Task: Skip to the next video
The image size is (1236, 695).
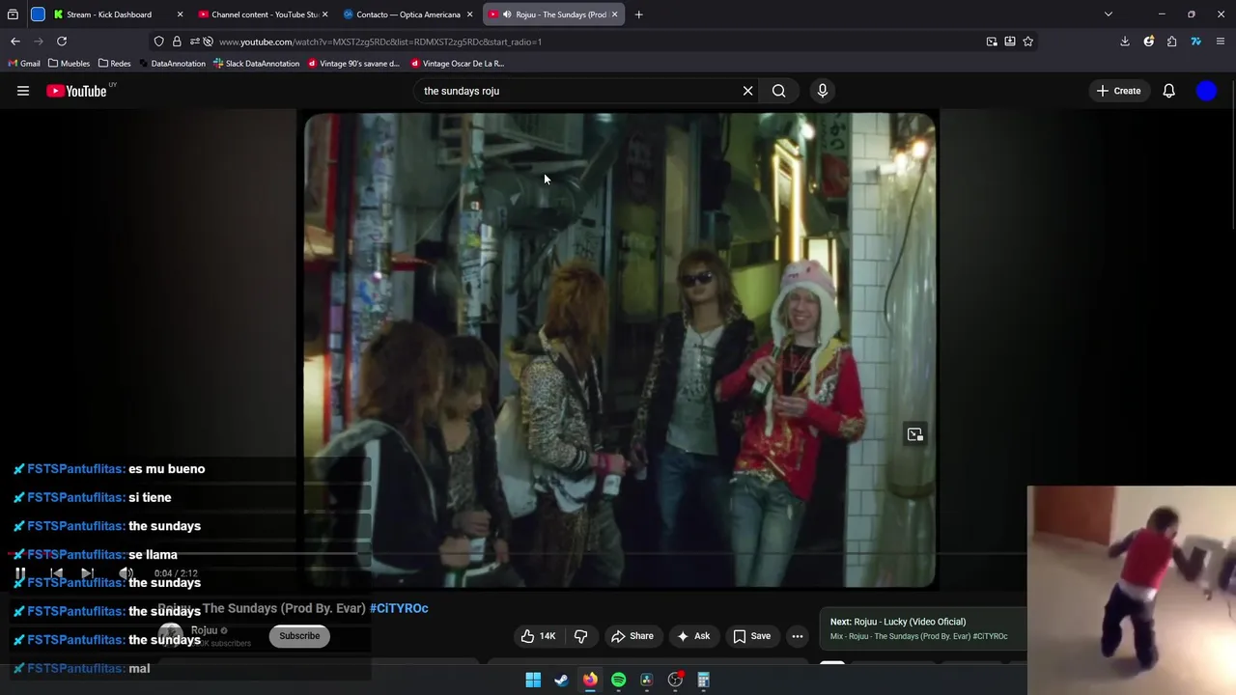Action: (x=88, y=573)
